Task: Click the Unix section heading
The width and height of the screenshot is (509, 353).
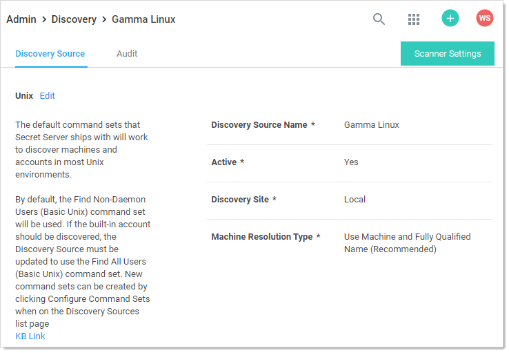Action: tap(24, 96)
